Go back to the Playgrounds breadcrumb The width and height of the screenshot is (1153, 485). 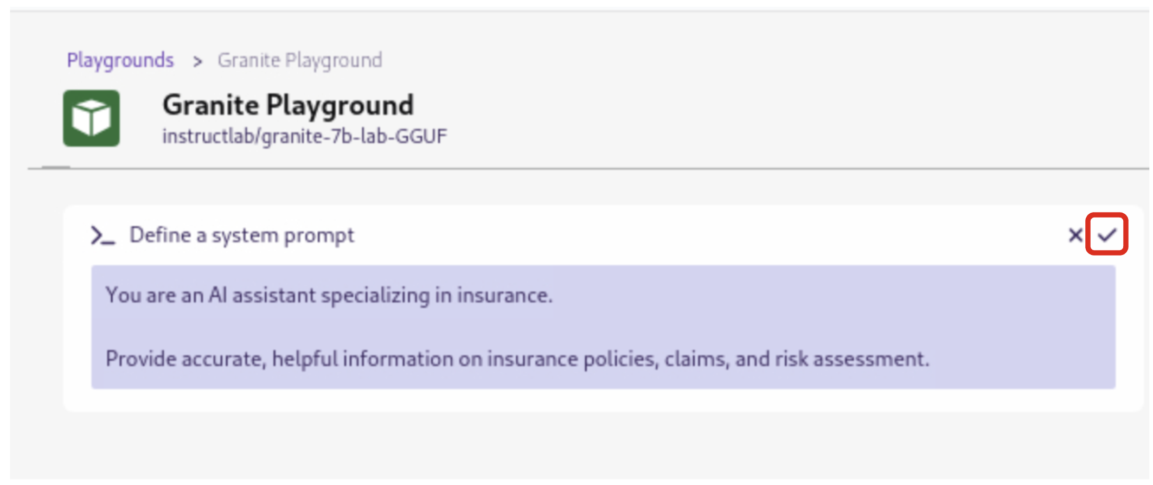point(120,60)
